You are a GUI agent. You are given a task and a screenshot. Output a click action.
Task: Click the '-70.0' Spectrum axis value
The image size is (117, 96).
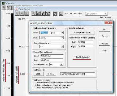tap(8, 26)
